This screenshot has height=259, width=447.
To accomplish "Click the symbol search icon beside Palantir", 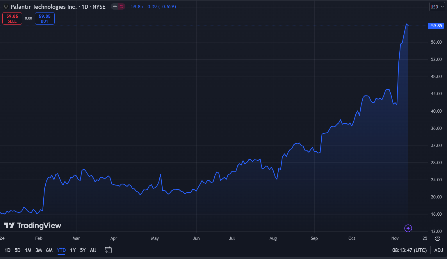I will tap(6, 7).
